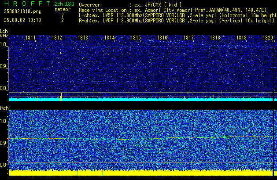The height and width of the screenshot is (180, 277).
Task: Select the callsign "JR7CYX"
Action: tap(153, 5)
